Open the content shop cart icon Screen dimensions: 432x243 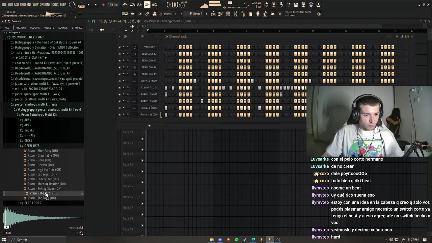(x=280, y=14)
